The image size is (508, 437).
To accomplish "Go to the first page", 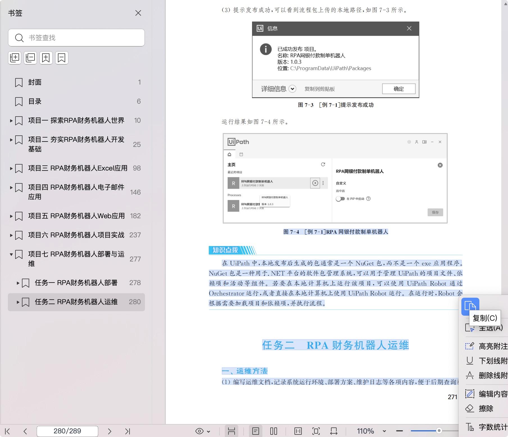I will tap(8, 431).
